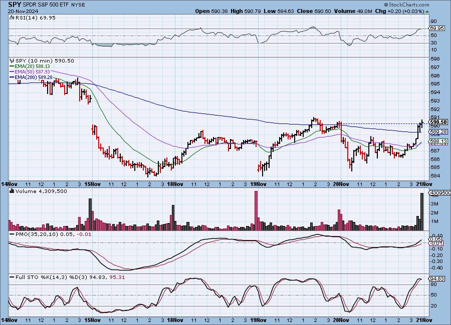Screen dimensions: 451x325
Task: Click the -0.20 label on the PMO axis
Action: tap(436, 255)
